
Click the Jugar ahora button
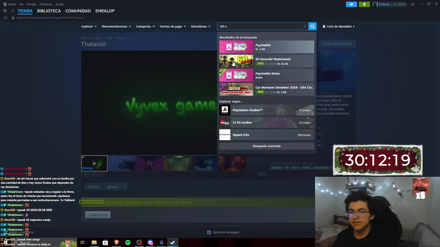pyautogui.click(x=98, y=215)
